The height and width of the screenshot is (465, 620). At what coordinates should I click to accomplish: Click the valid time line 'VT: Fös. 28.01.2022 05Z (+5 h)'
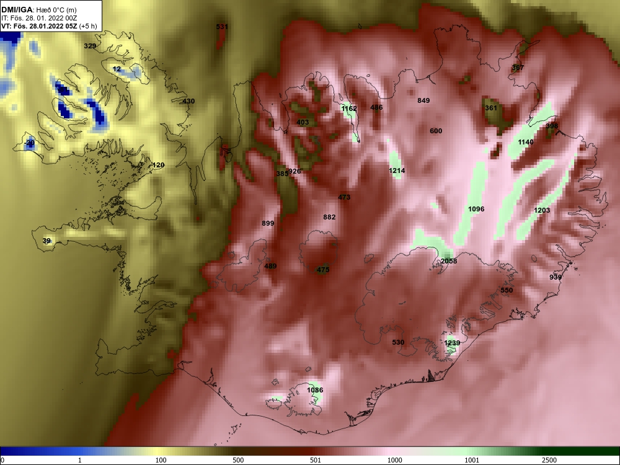click(x=48, y=26)
